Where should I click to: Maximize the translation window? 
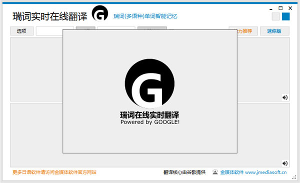coord(280,8)
